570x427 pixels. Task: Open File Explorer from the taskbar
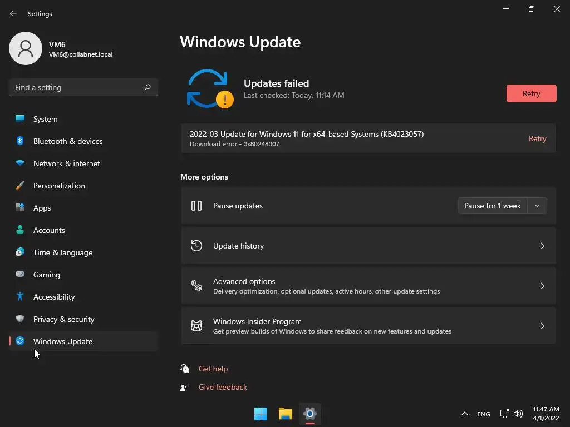[286, 414]
